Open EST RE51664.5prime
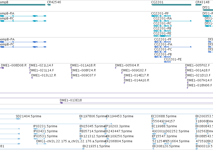The width and height of the screenshot is (213, 150). point(177,142)
